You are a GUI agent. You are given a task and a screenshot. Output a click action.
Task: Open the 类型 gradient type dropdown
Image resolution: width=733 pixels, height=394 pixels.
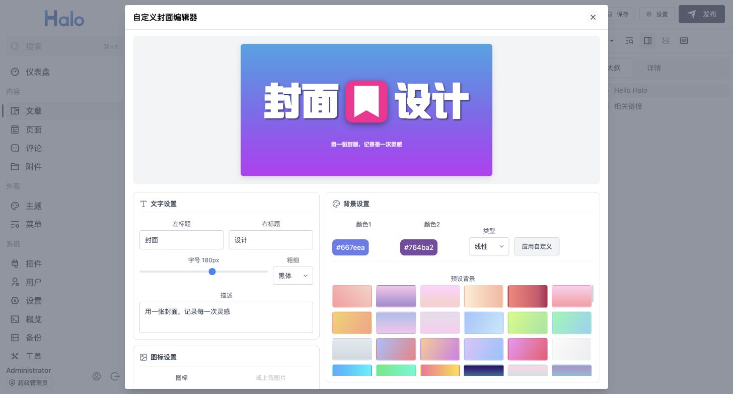(x=489, y=246)
